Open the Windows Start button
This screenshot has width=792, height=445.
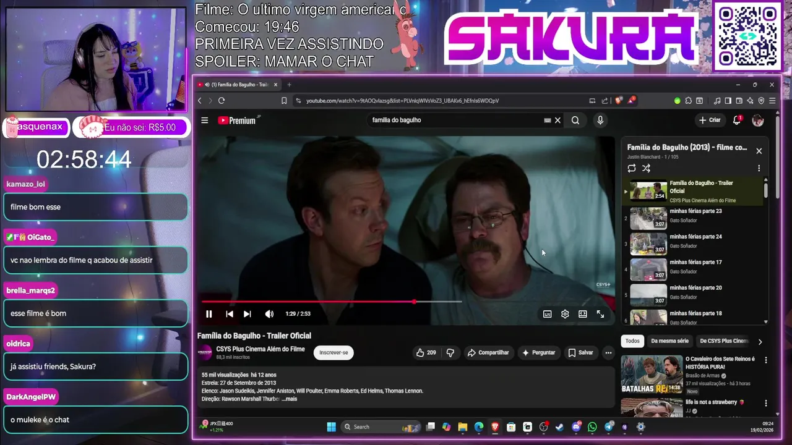[331, 426]
